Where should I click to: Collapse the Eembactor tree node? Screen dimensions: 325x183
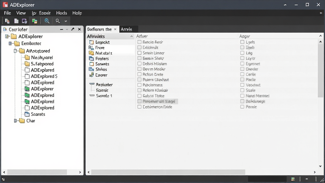point(10,43)
